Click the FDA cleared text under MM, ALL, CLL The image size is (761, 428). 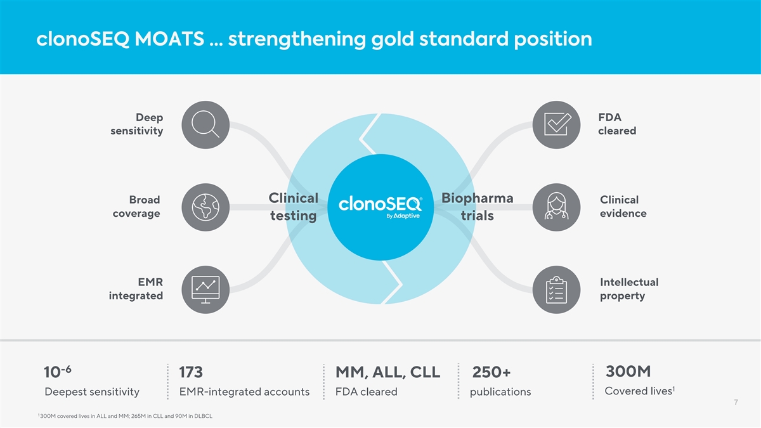pos(366,392)
